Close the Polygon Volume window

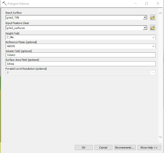click(158, 4)
